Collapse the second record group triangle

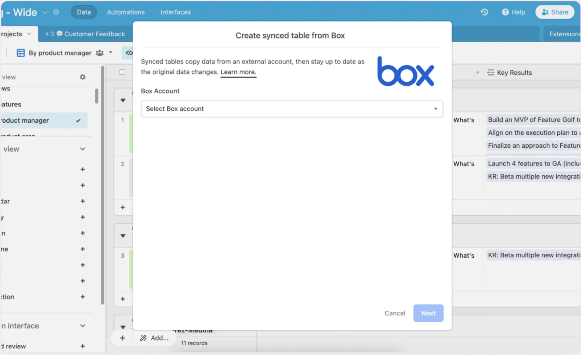point(123,236)
